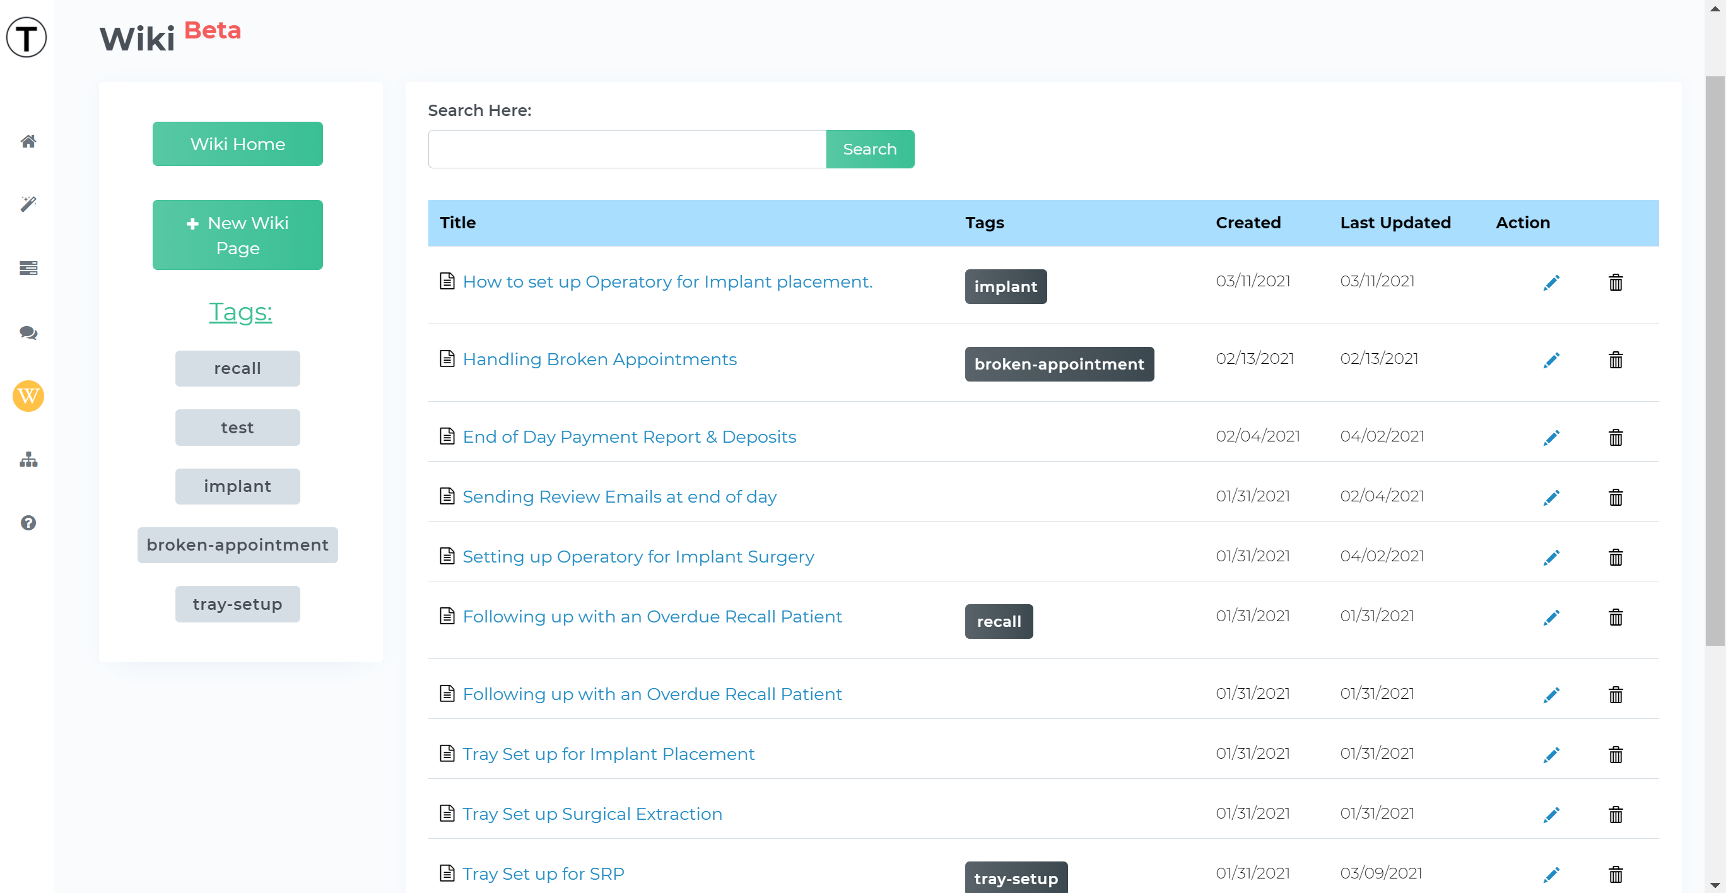Edit Setting up Operatory for Implant Surgery
This screenshot has width=1726, height=893.
coord(1551,558)
